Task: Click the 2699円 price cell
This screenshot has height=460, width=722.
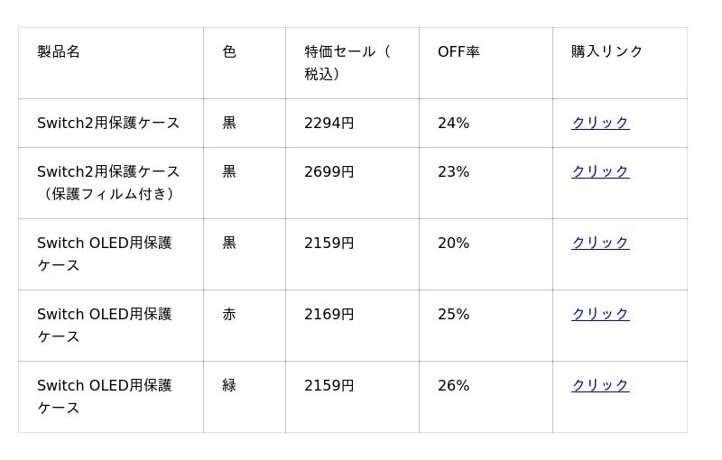Action: [x=329, y=171]
